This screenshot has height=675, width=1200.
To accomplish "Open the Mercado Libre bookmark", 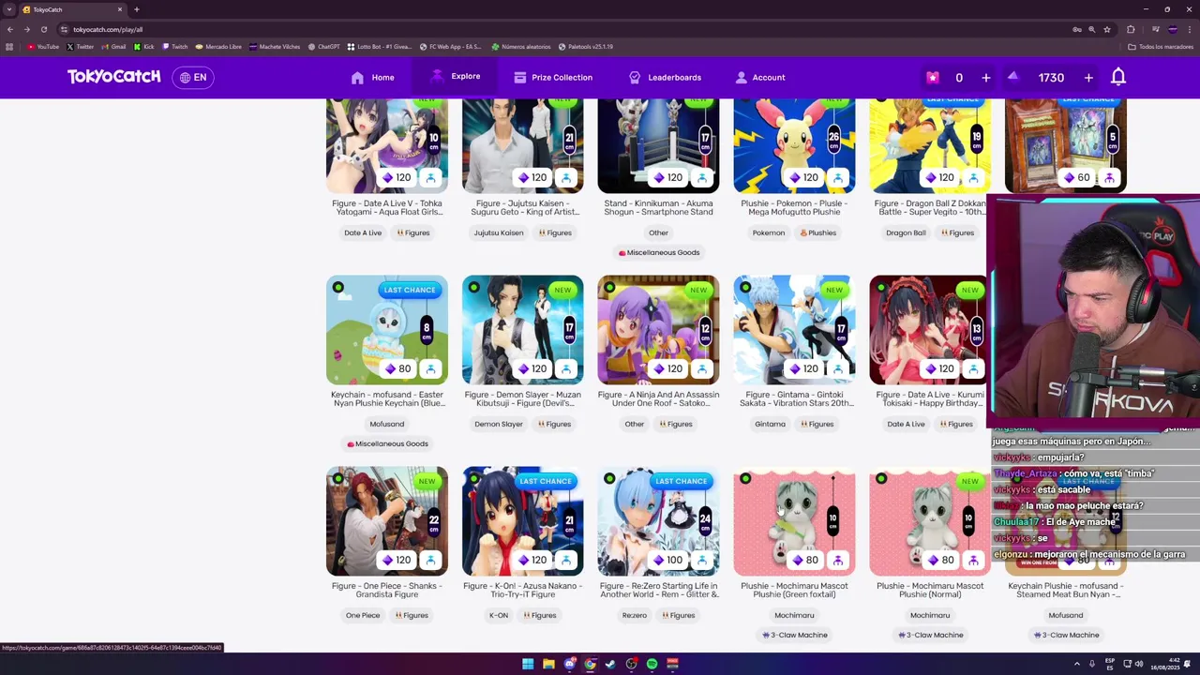I will point(218,46).
